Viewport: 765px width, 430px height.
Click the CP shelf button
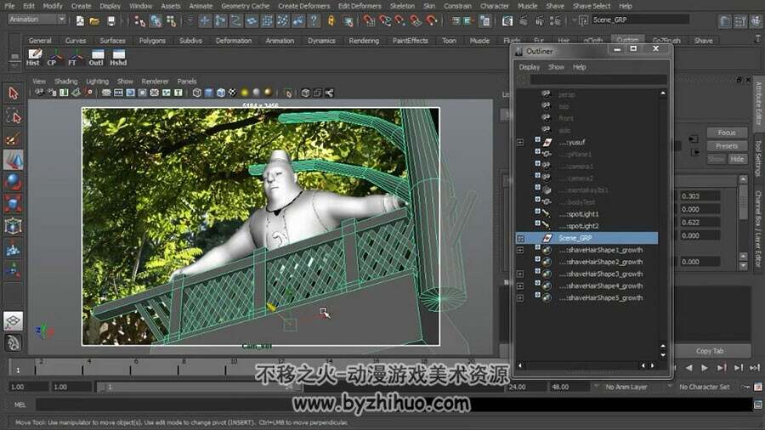[x=54, y=57]
